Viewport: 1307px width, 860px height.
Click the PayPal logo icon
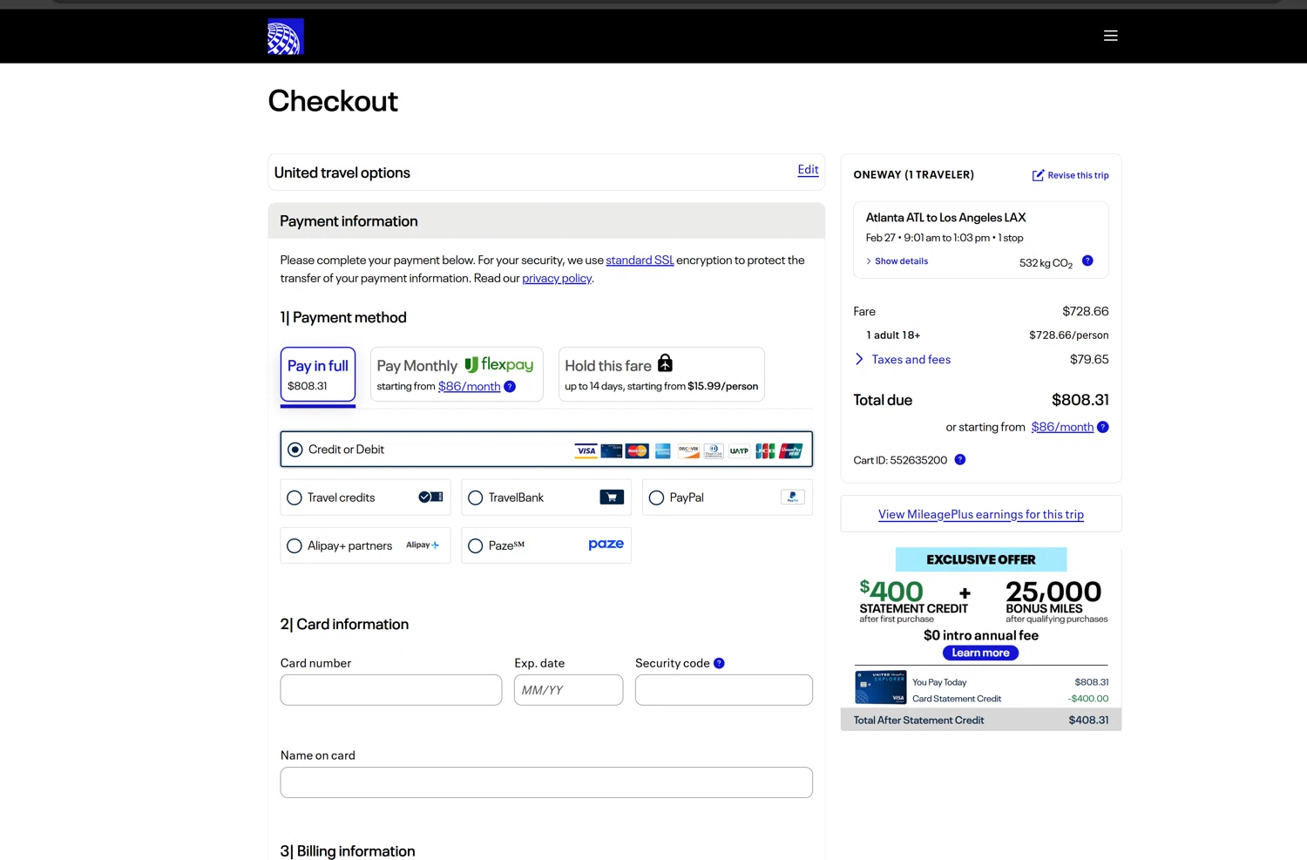pyautogui.click(x=793, y=497)
